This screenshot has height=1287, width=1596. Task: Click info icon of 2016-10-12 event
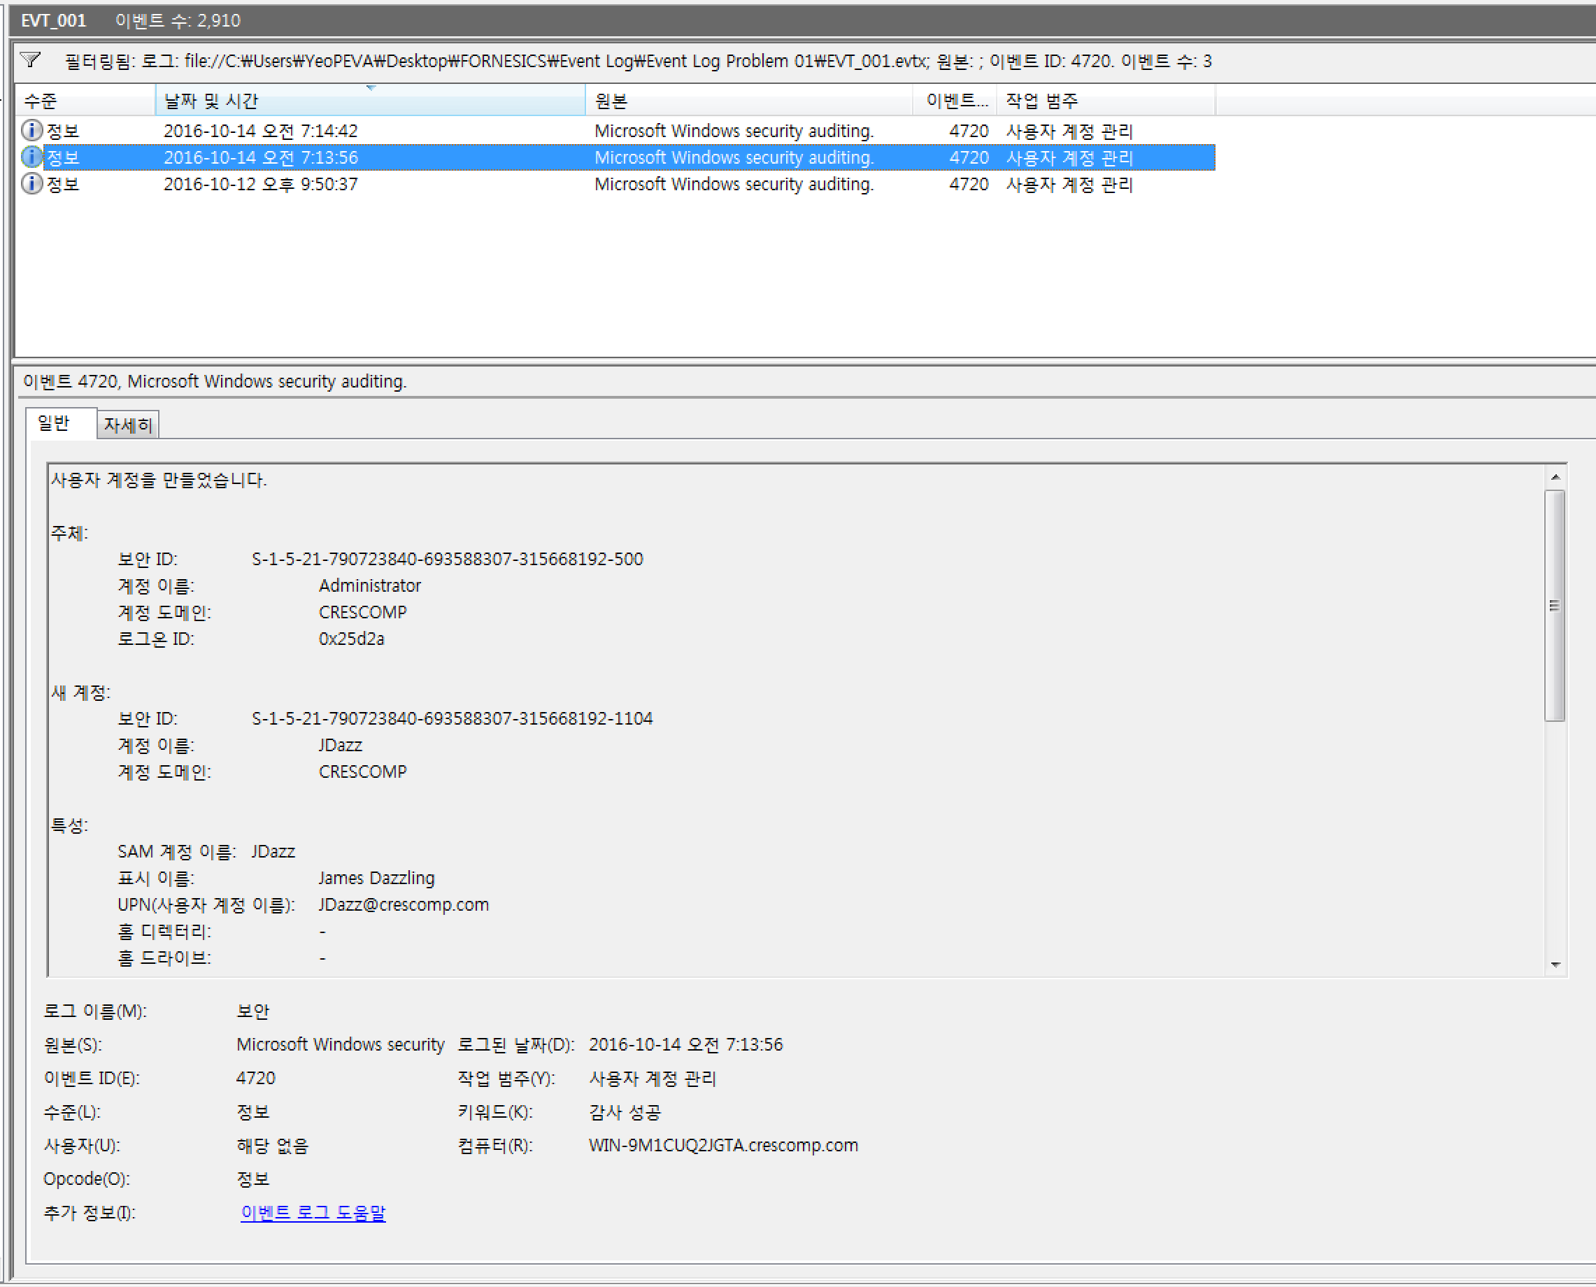click(31, 184)
